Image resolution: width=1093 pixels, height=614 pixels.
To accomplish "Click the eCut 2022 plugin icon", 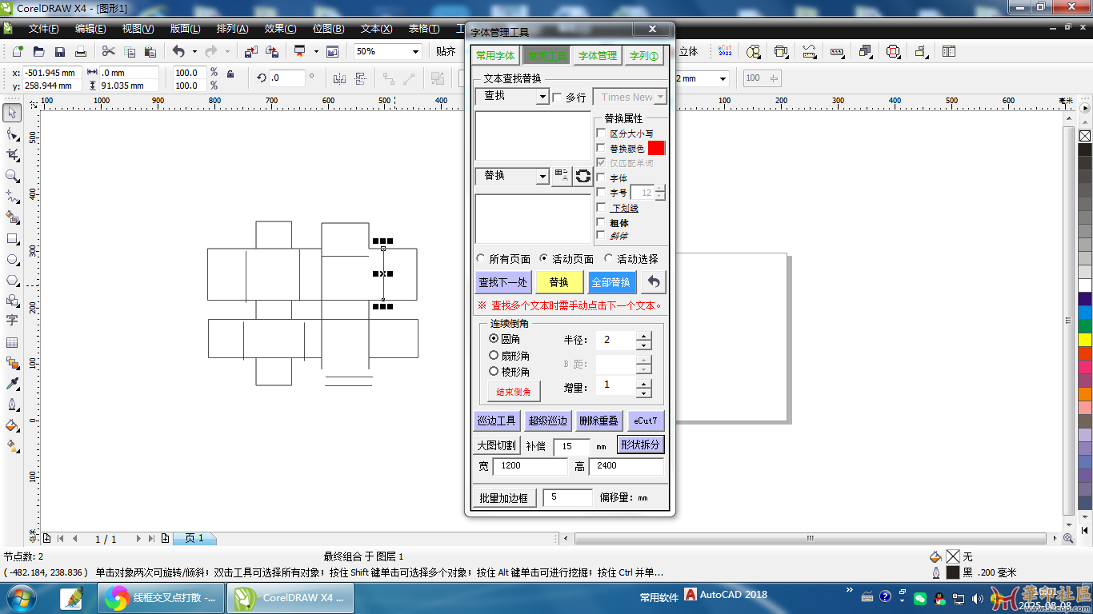I will 725,51.
